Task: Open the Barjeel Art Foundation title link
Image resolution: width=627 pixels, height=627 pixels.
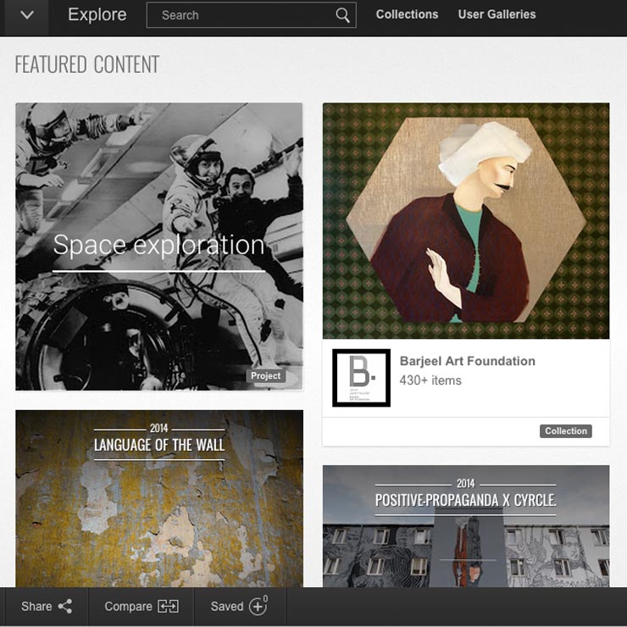Action: [x=468, y=361]
